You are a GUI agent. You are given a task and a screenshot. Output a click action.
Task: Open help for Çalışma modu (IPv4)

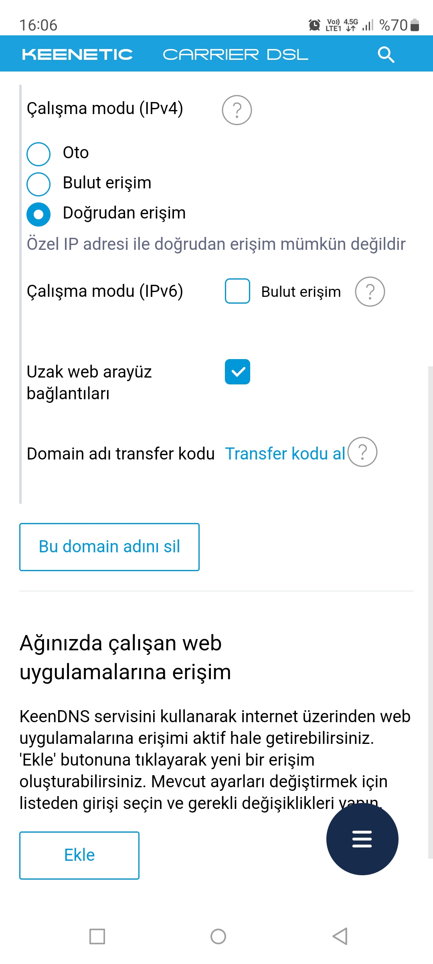point(237,110)
